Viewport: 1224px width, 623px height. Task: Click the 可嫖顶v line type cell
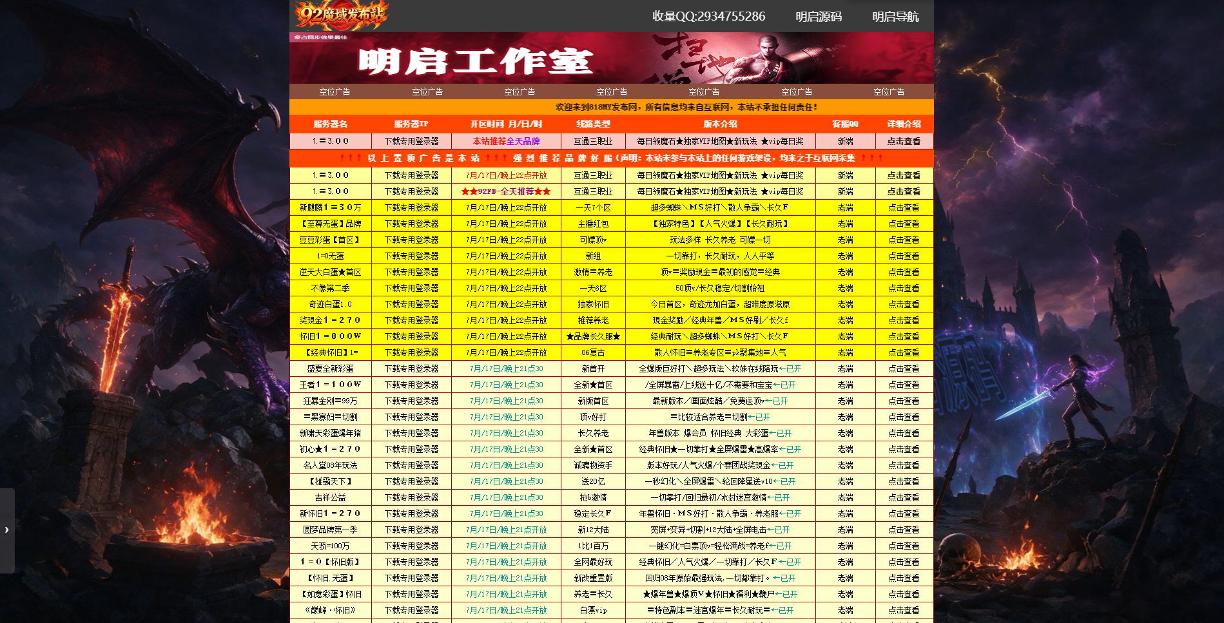[x=593, y=240]
